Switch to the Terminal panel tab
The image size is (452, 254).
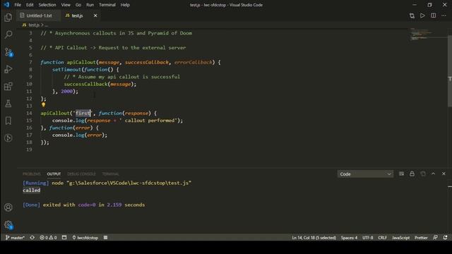click(110, 174)
